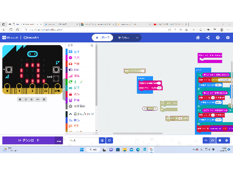Click the micro:bit logo in header
This screenshot has height=175, width=233.
pos(31,37)
